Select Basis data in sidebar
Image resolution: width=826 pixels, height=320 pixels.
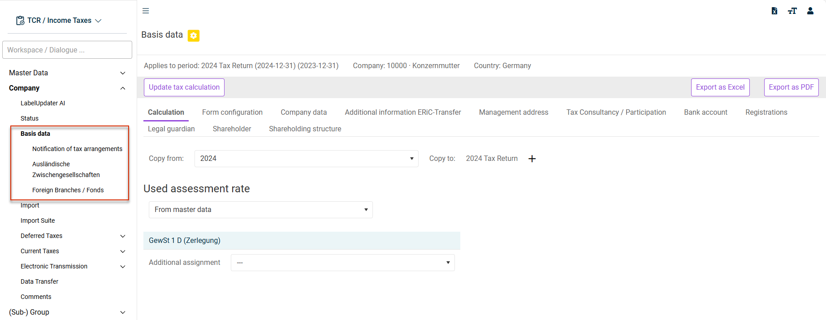coord(35,134)
